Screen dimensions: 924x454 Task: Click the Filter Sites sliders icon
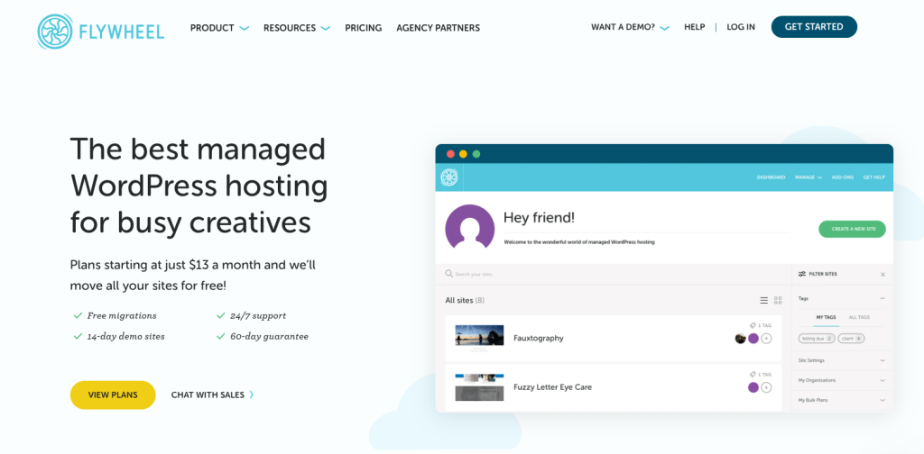point(802,274)
